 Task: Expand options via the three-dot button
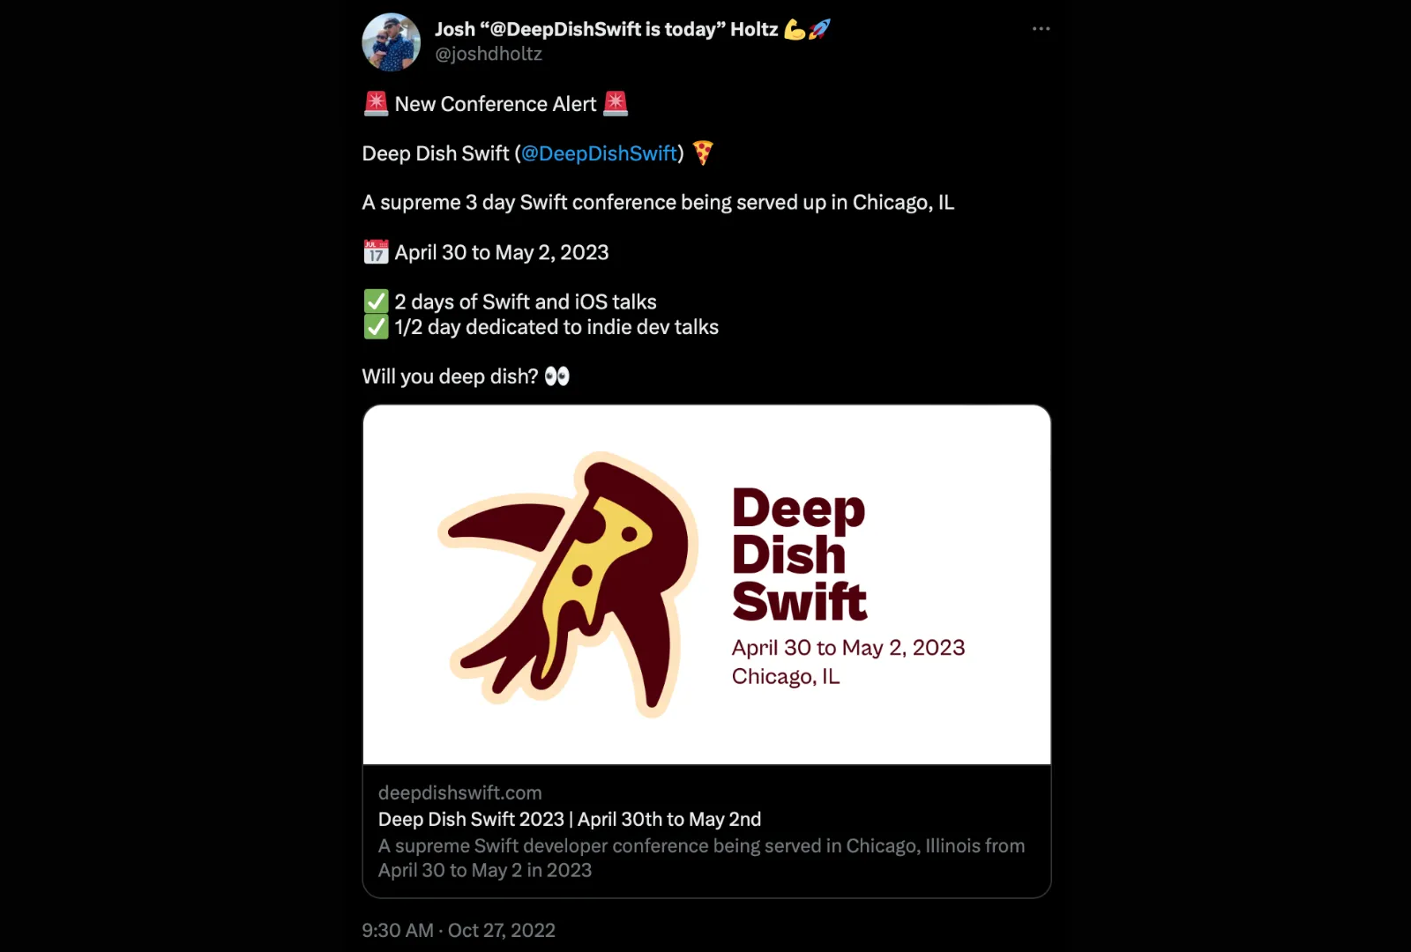1041,28
